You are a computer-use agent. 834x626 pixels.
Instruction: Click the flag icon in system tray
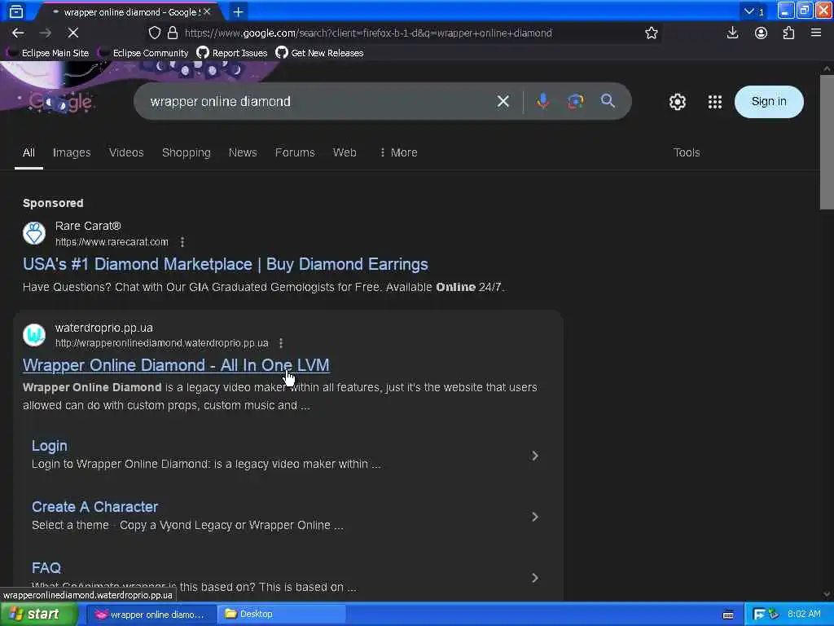click(759, 615)
